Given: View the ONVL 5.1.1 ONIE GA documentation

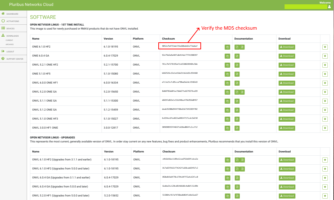Looking at the screenshot, I should pos(237,101).
